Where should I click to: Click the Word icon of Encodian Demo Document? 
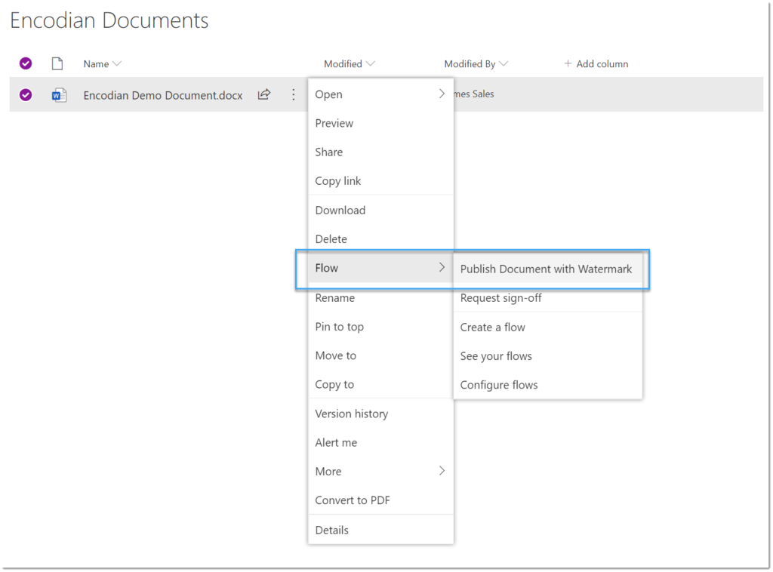pos(59,94)
